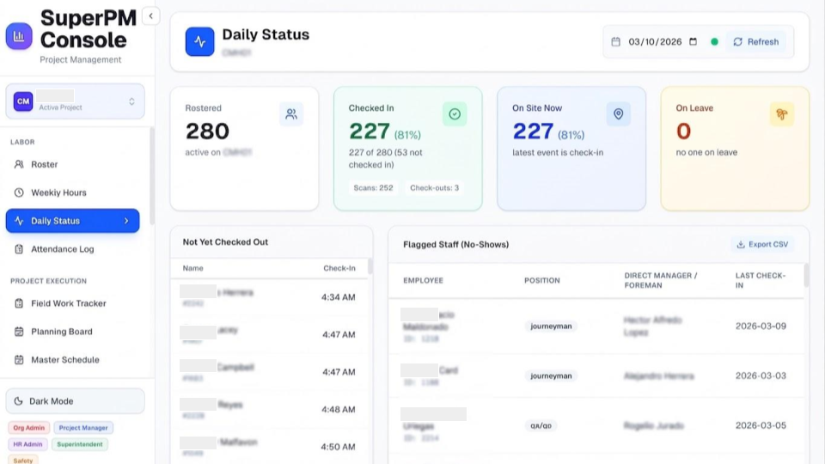Click the Rostered 280 value
Image resolution: width=825 pixels, height=464 pixels.
click(x=207, y=131)
